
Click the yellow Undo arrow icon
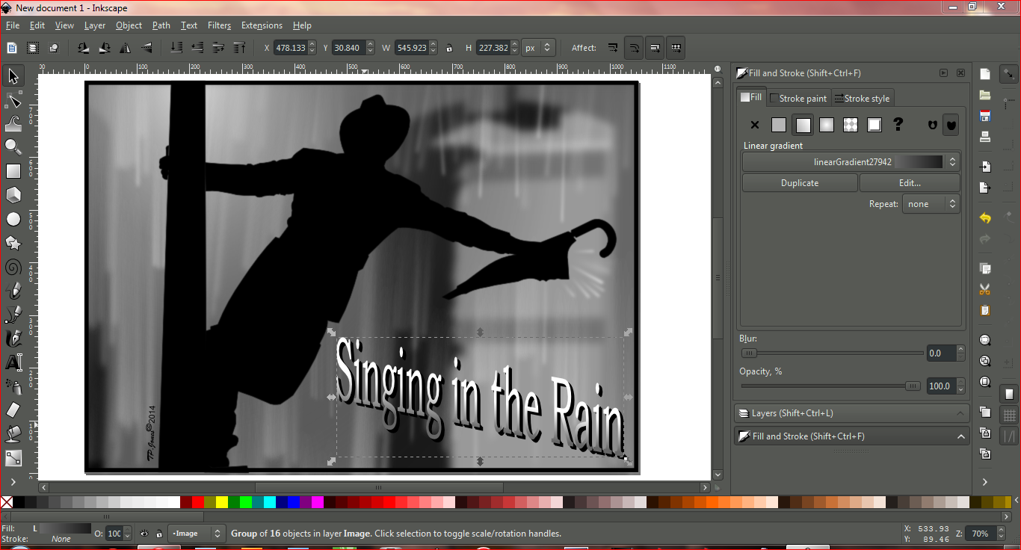[985, 218]
